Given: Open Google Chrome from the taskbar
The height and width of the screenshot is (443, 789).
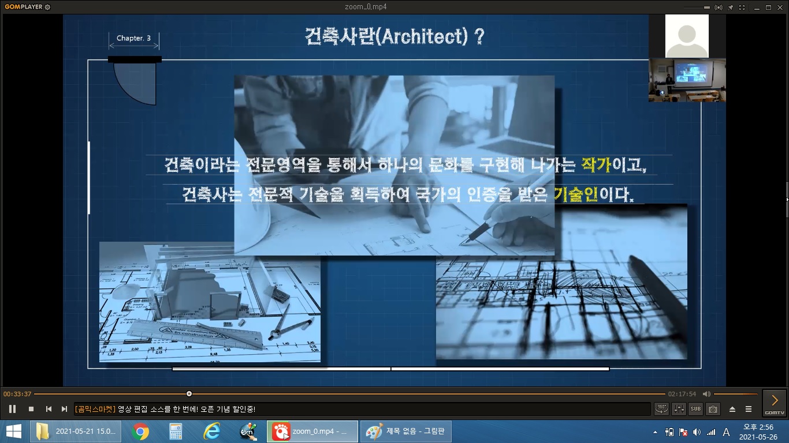Looking at the screenshot, I should pyautogui.click(x=140, y=431).
